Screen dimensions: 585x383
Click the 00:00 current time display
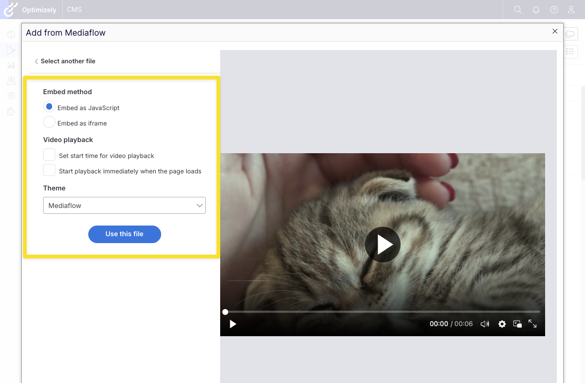tap(439, 324)
